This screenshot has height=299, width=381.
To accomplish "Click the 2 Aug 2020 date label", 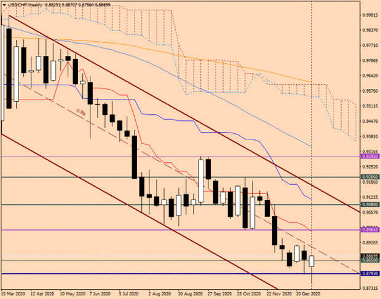I will point(160,293).
